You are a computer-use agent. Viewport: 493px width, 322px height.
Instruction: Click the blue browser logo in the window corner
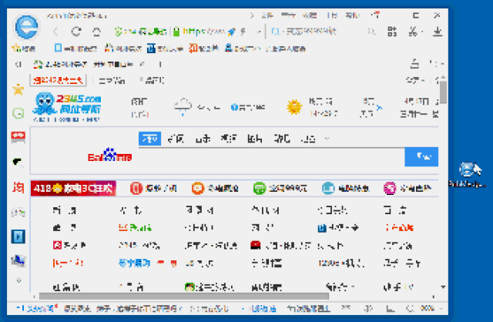(27, 27)
